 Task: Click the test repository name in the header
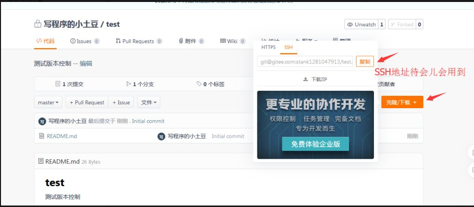[113, 24]
